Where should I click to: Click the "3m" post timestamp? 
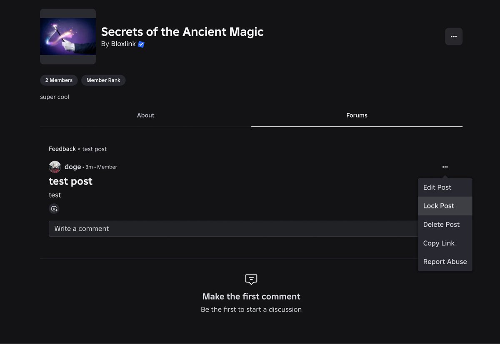pyautogui.click(x=89, y=167)
